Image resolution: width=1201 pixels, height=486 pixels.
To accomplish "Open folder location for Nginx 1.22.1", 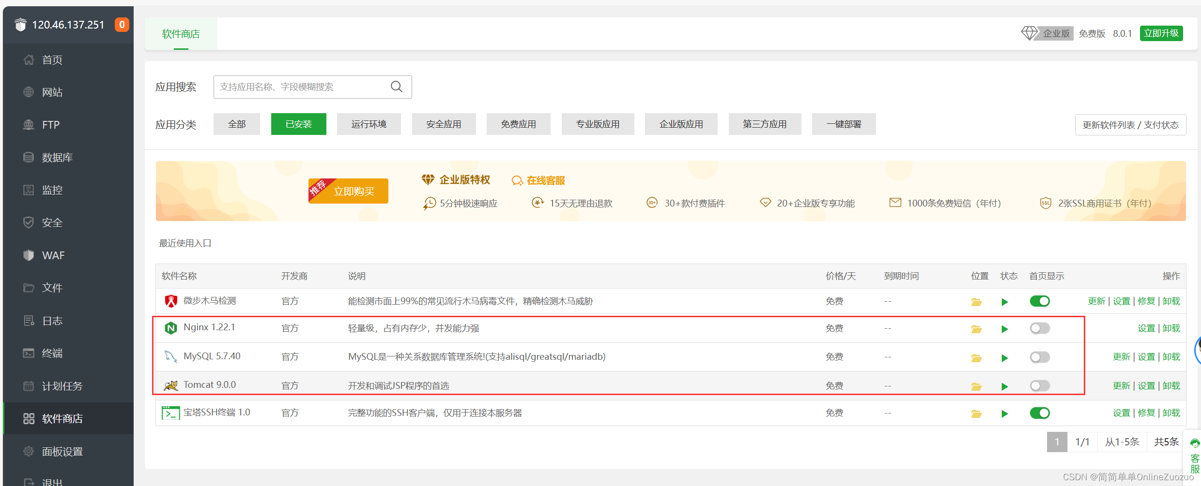I will pos(976,329).
